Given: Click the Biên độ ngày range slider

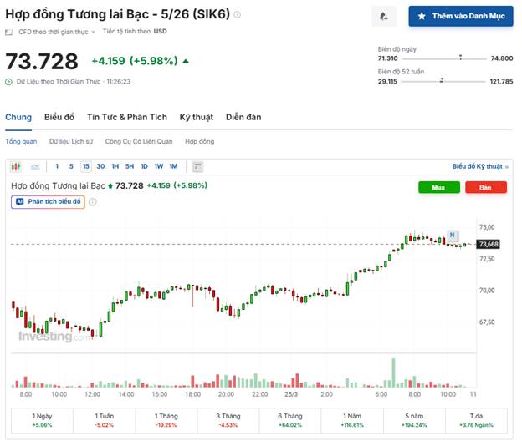Looking at the screenshot, I should (x=444, y=58).
